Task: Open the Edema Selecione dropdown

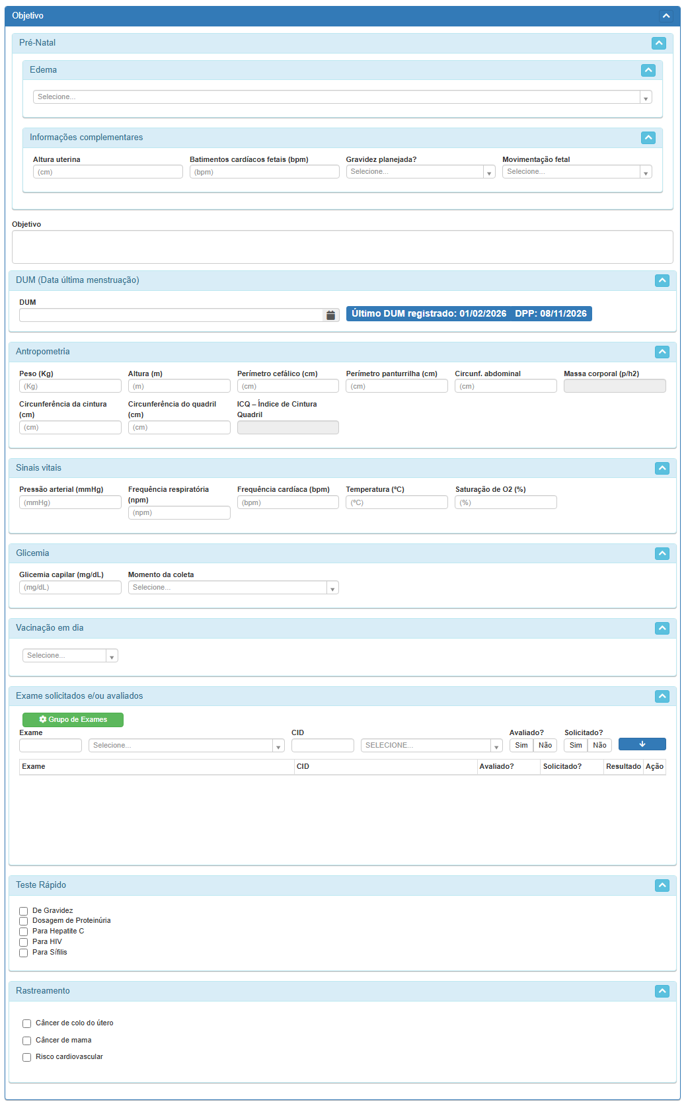Action: click(x=342, y=97)
